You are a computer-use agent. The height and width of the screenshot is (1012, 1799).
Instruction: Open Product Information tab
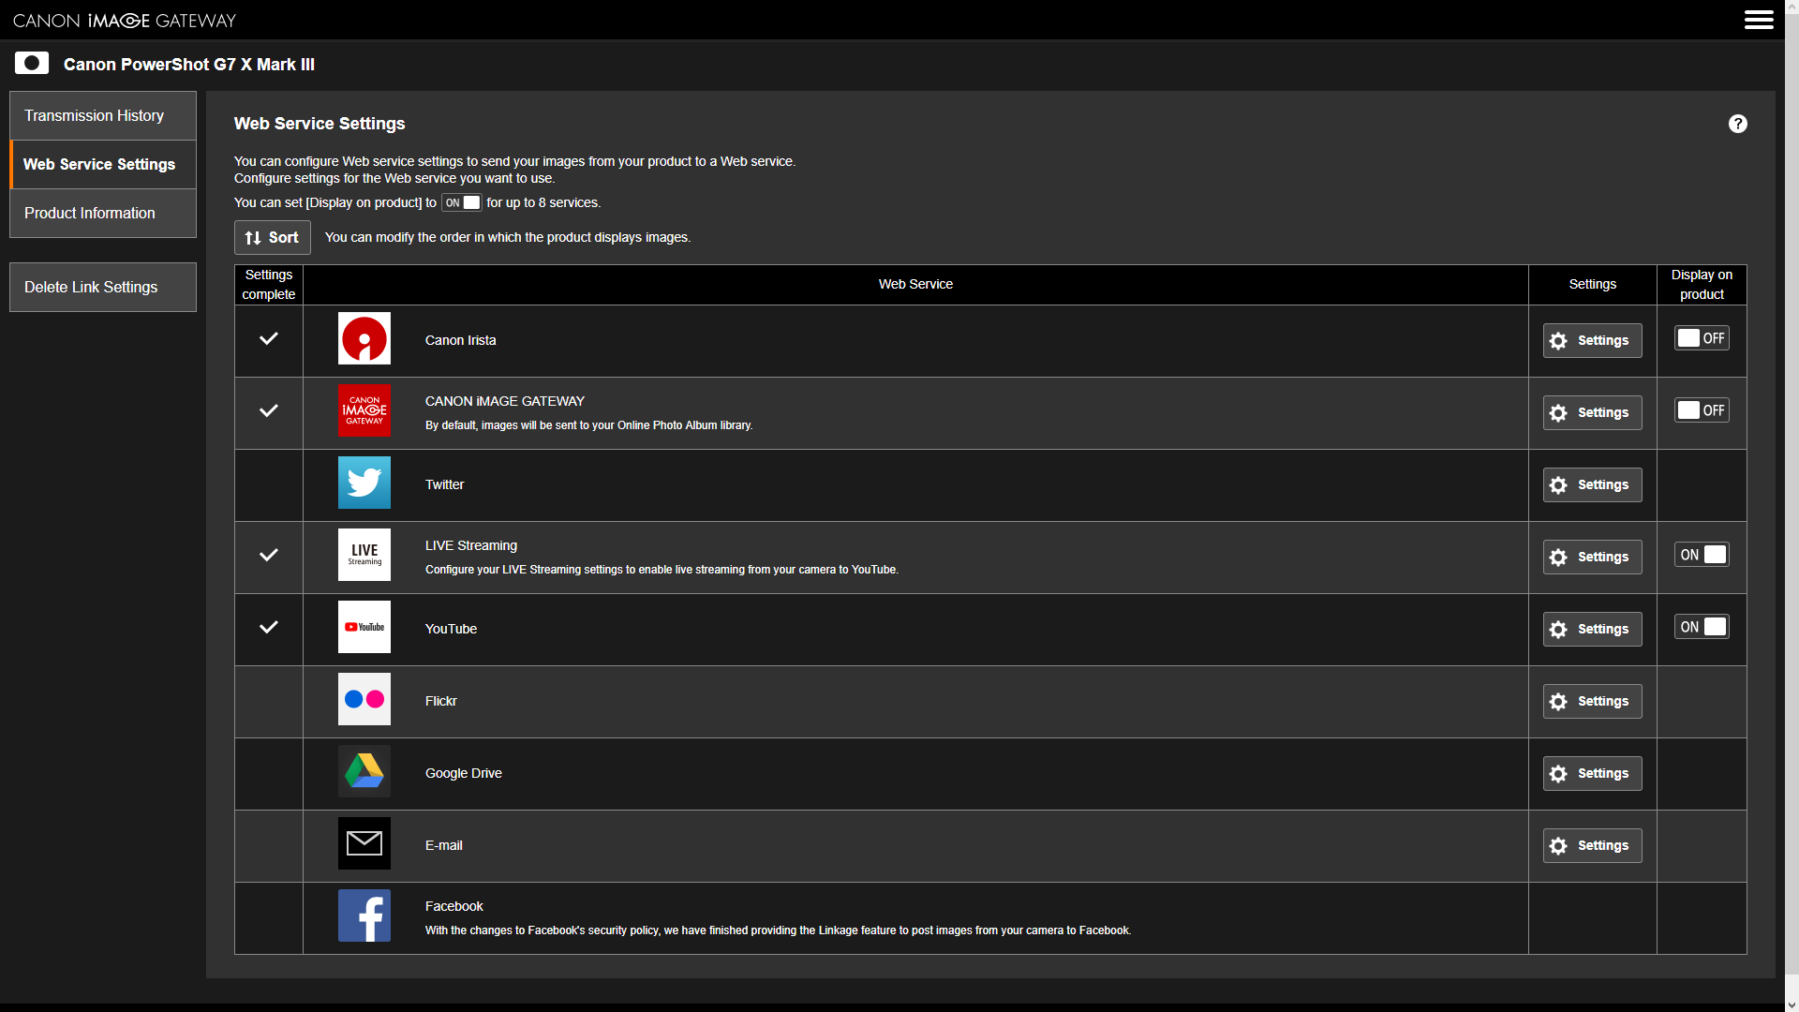tap(103, 213)
